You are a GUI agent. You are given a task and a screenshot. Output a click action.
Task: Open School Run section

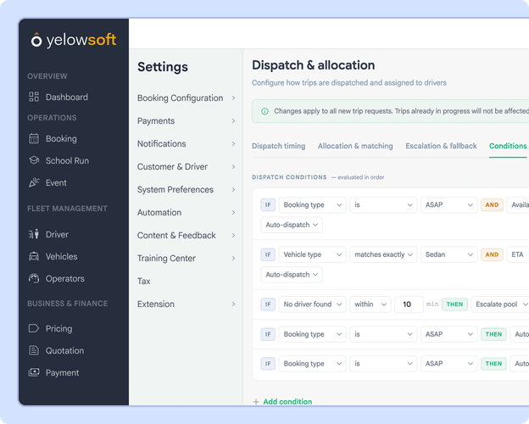click(x=67, y=160)
